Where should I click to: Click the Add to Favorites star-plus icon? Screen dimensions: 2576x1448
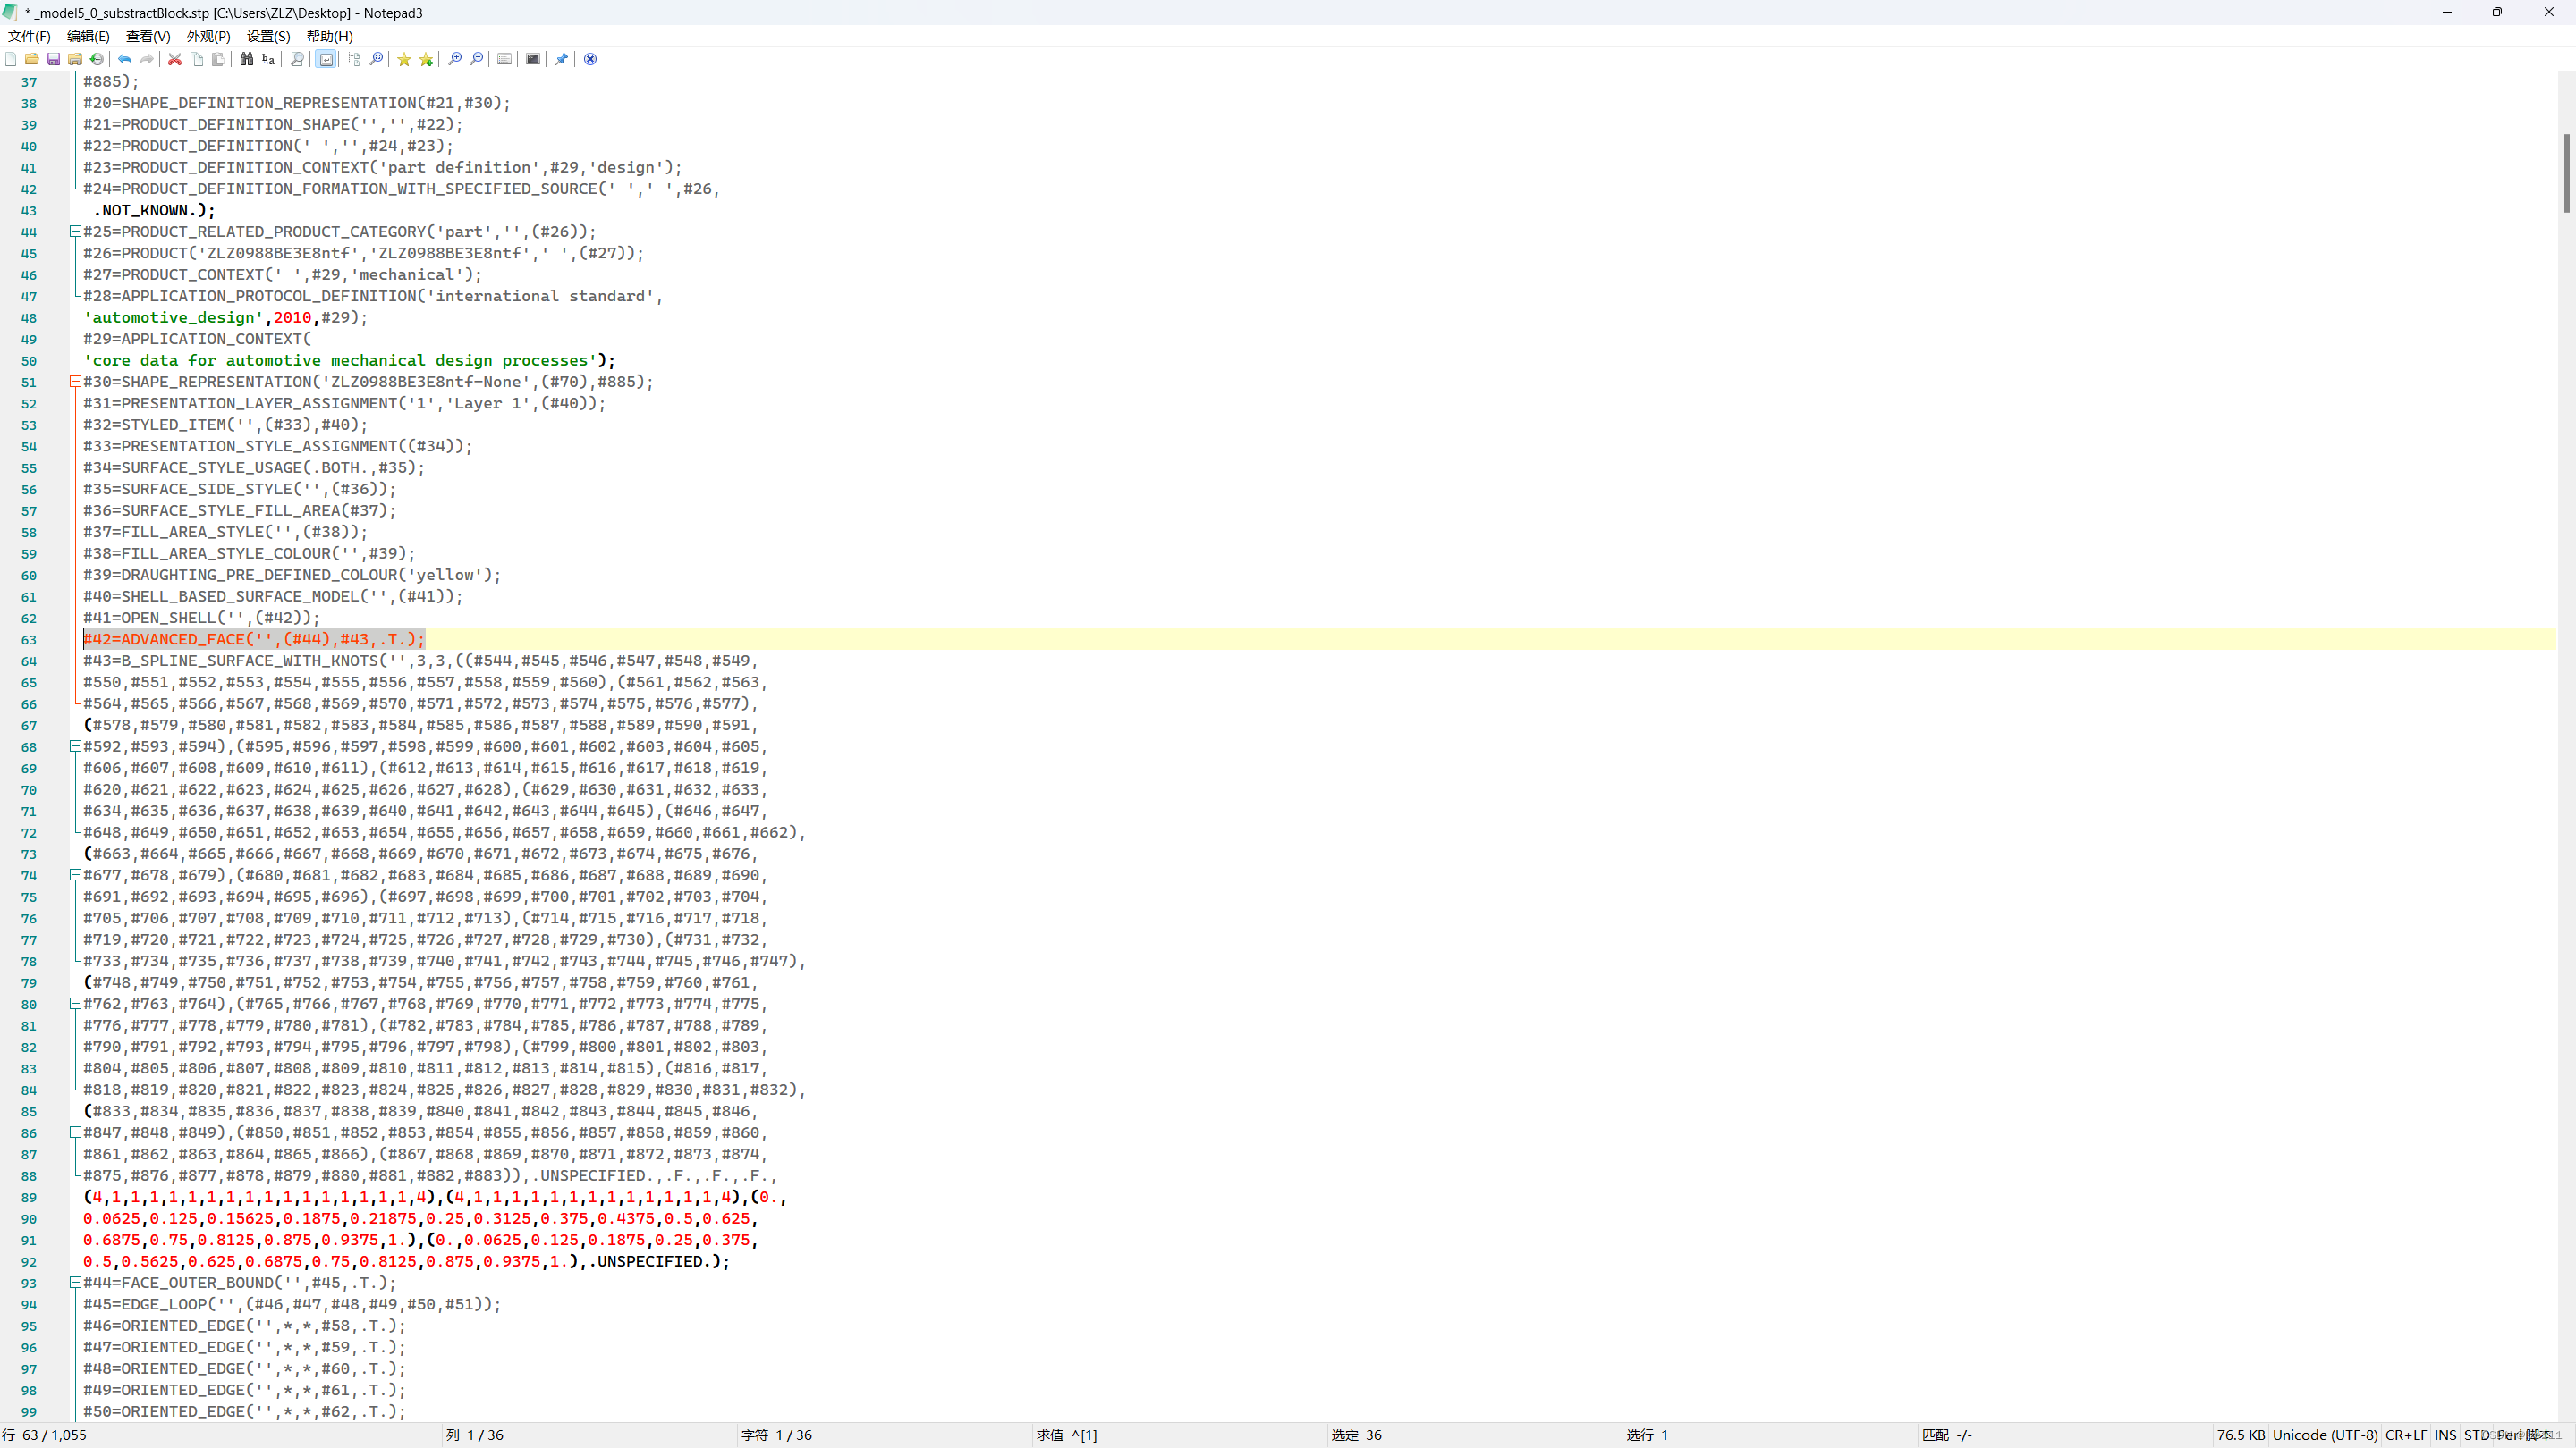(426, 59)
